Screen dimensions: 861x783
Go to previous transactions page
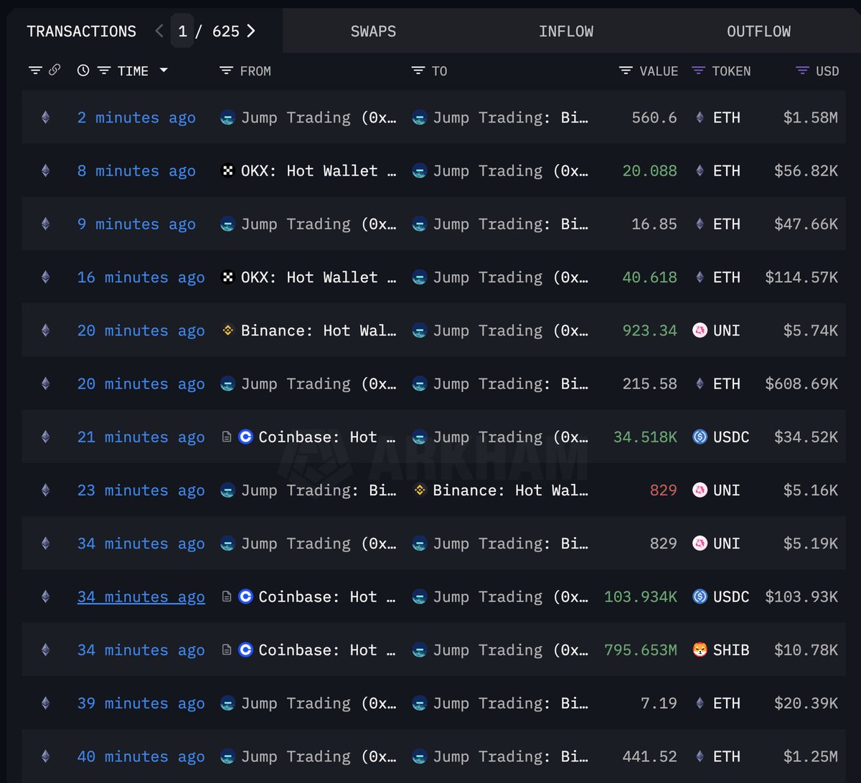coord(159,31)
